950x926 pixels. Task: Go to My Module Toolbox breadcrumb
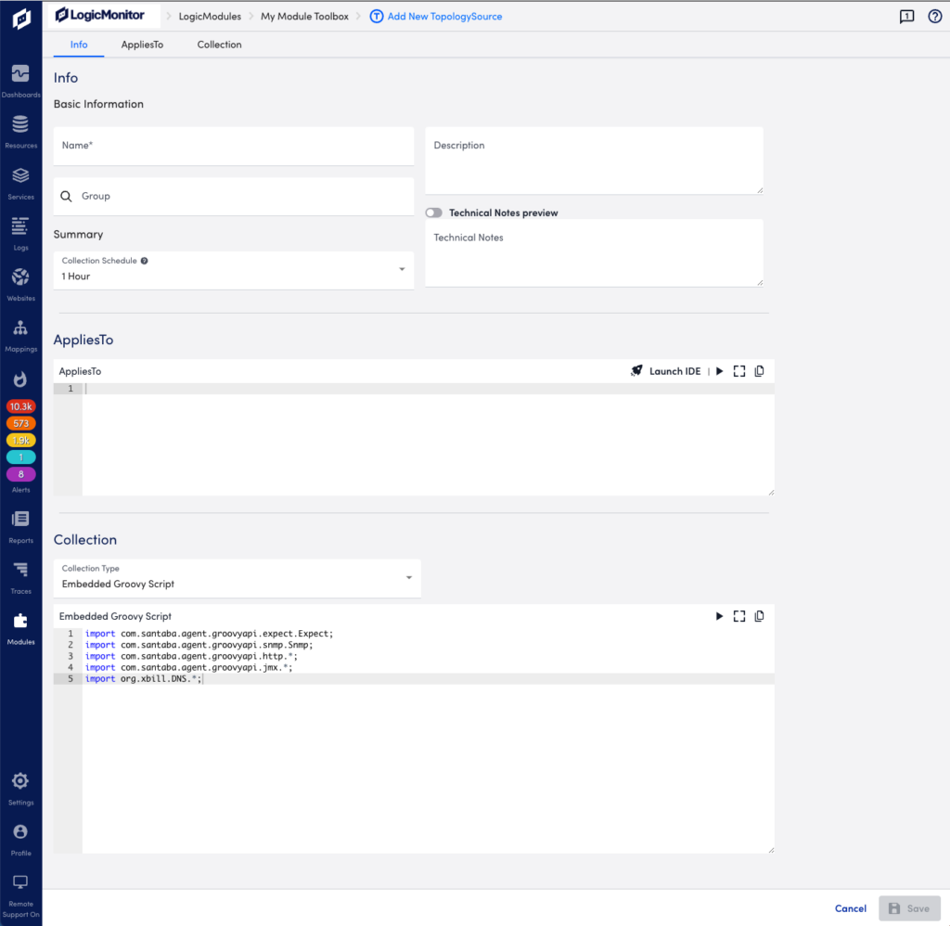click(x=304, y=17)
